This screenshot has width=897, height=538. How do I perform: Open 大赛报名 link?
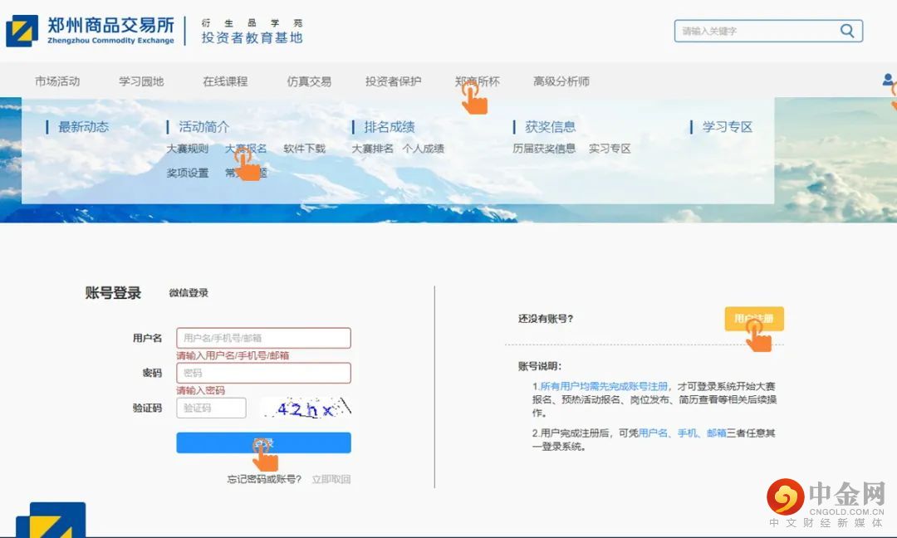246,149
